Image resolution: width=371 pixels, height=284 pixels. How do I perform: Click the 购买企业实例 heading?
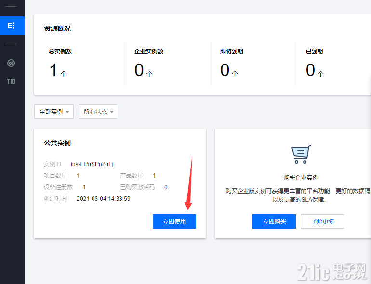point(301,177)
